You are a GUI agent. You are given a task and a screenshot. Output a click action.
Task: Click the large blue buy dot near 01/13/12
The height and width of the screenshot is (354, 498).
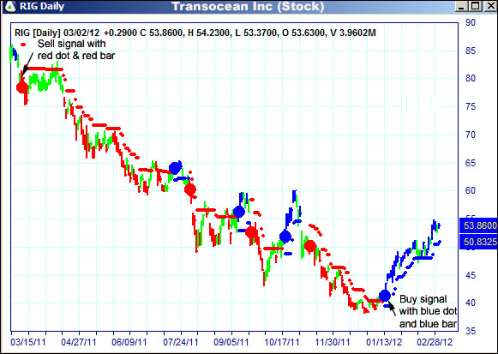385,296
